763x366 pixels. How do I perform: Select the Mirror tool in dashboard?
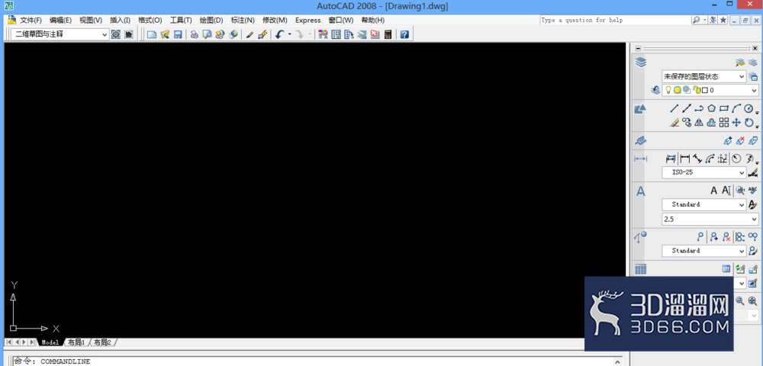click(x=699, y=123)
